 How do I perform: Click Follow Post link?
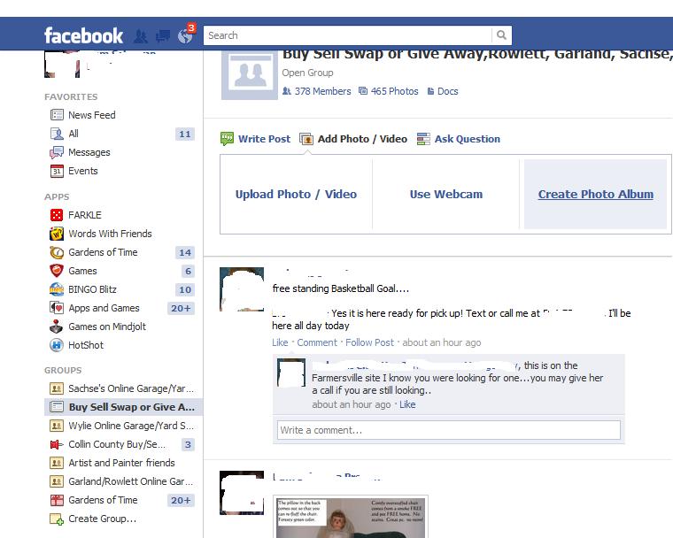click(x=369, y=342)
